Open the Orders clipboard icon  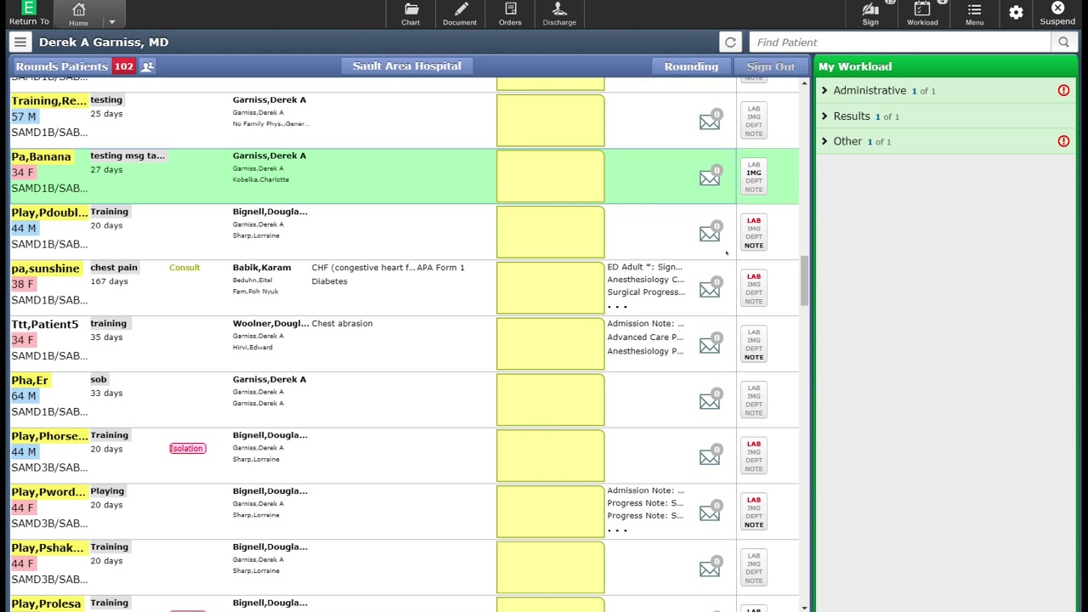(510, 14)
